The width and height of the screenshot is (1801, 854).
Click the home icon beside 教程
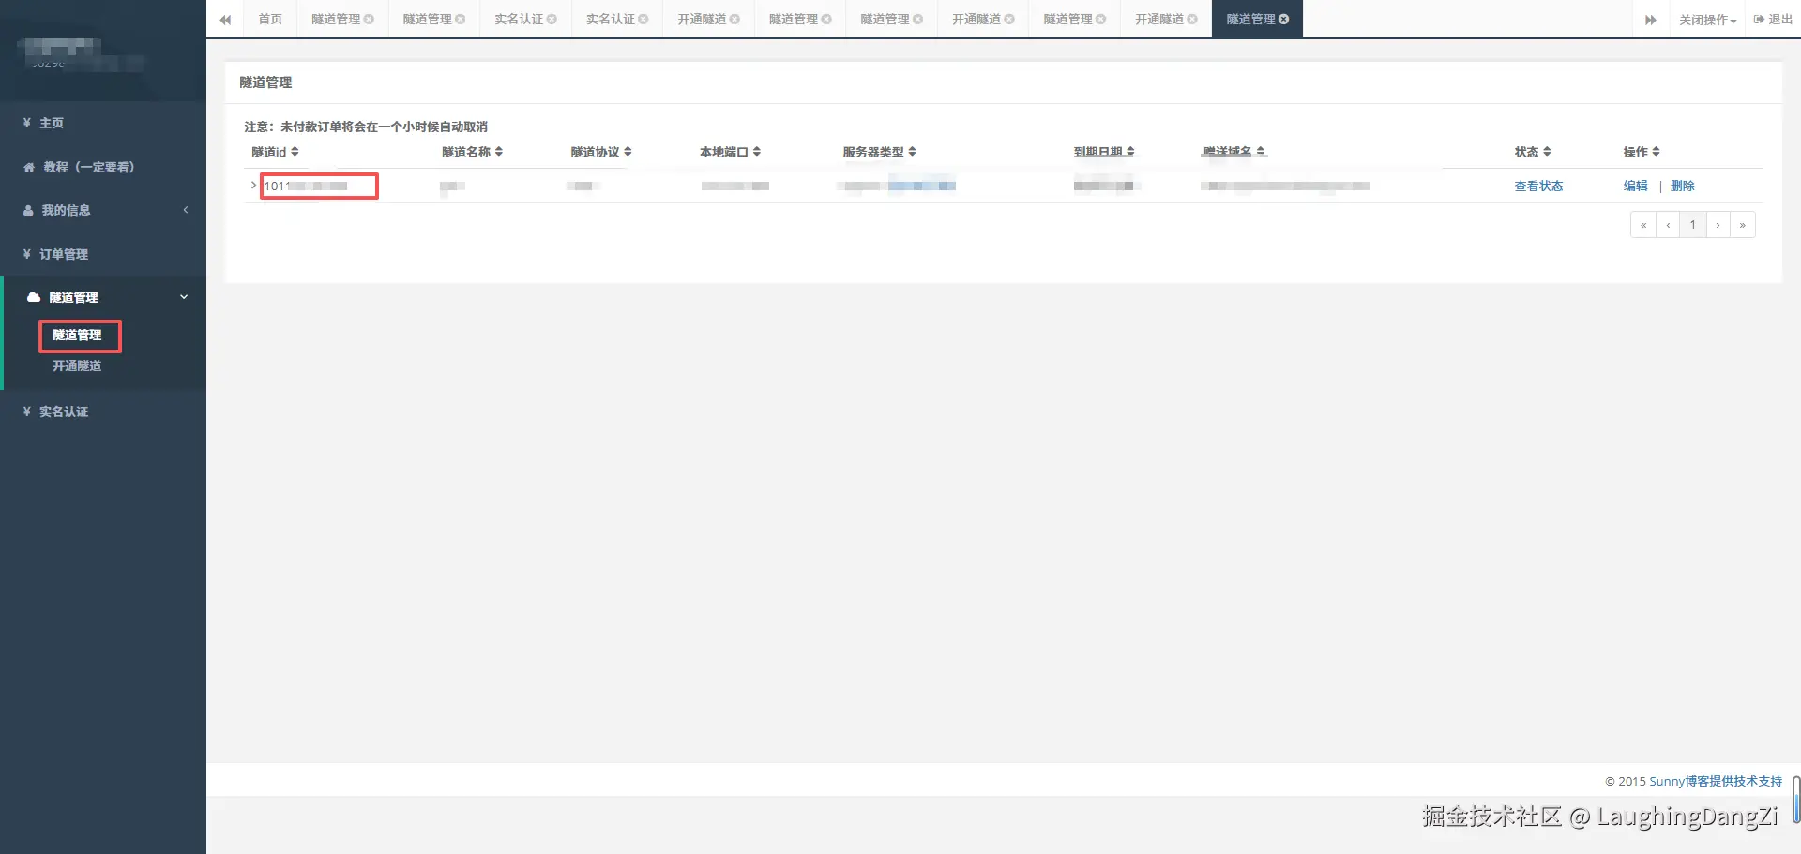[29, 167]
